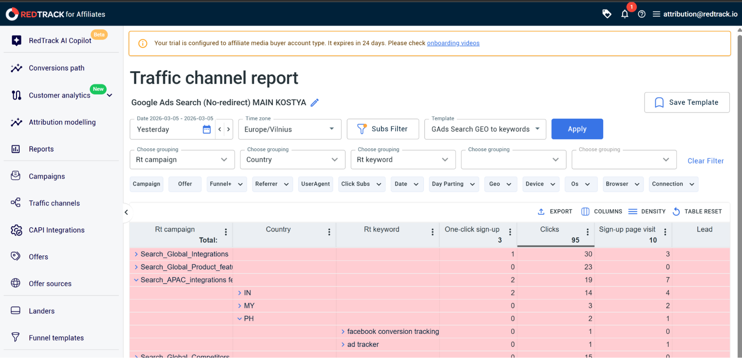The image size is (742, 358).
Task: Click the Offers tag icon
Action: click(x=16, y=256)
